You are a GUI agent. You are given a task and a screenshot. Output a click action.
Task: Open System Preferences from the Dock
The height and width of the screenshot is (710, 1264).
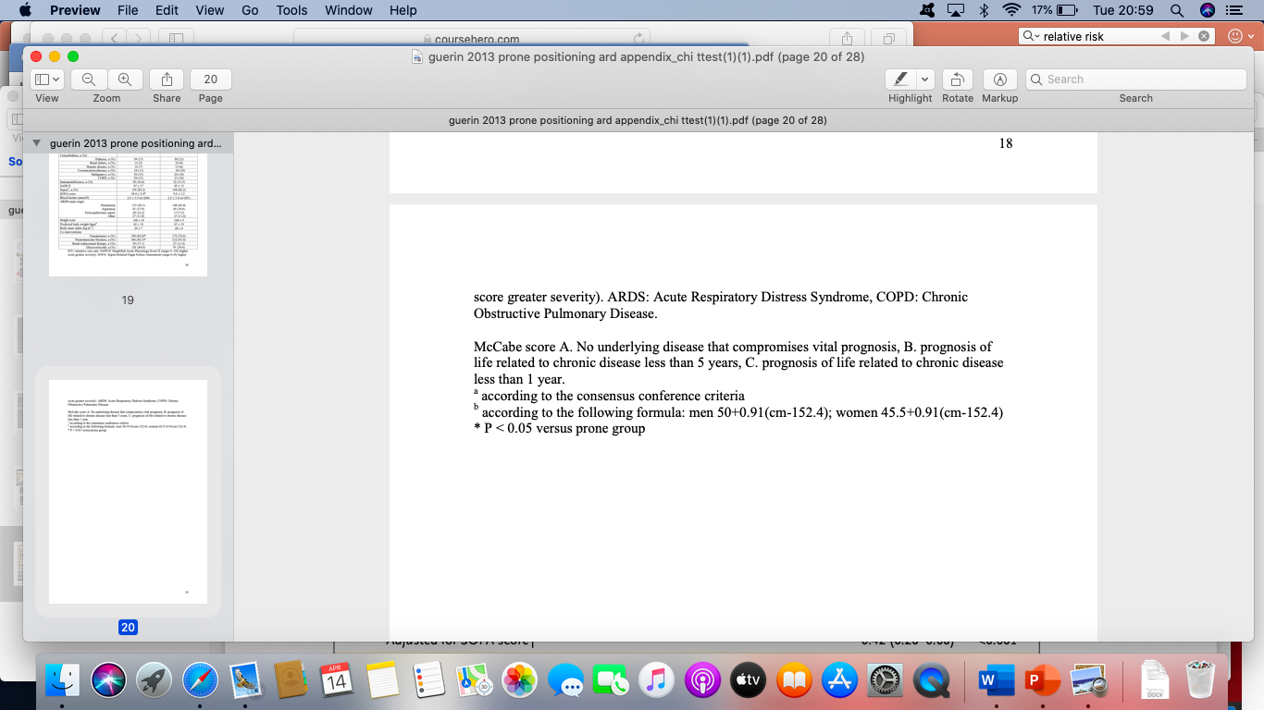pyautogui.click(x=886, y=680)
